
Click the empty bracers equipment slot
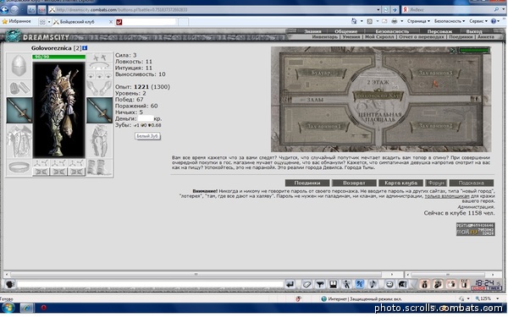click(x=19, y=88)
